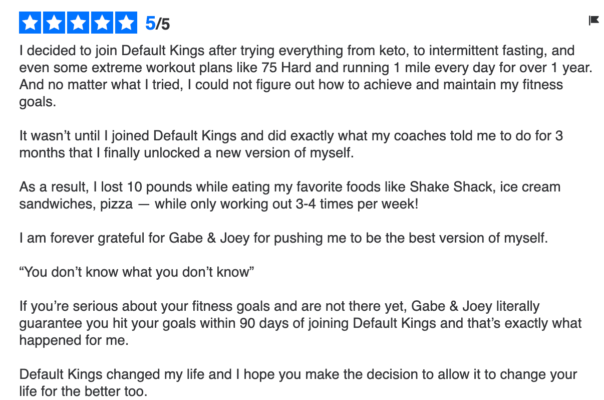Choose the fourth rating star
This screenshot has width=604, height=400.
[x=102, y=23]
